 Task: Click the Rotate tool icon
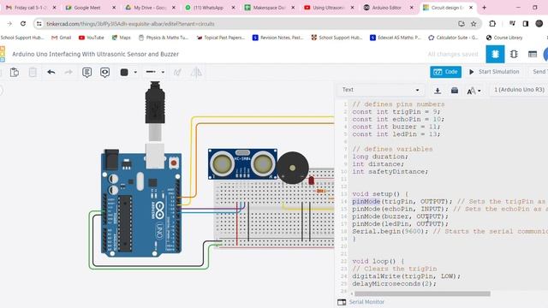(x=177, y=72)
